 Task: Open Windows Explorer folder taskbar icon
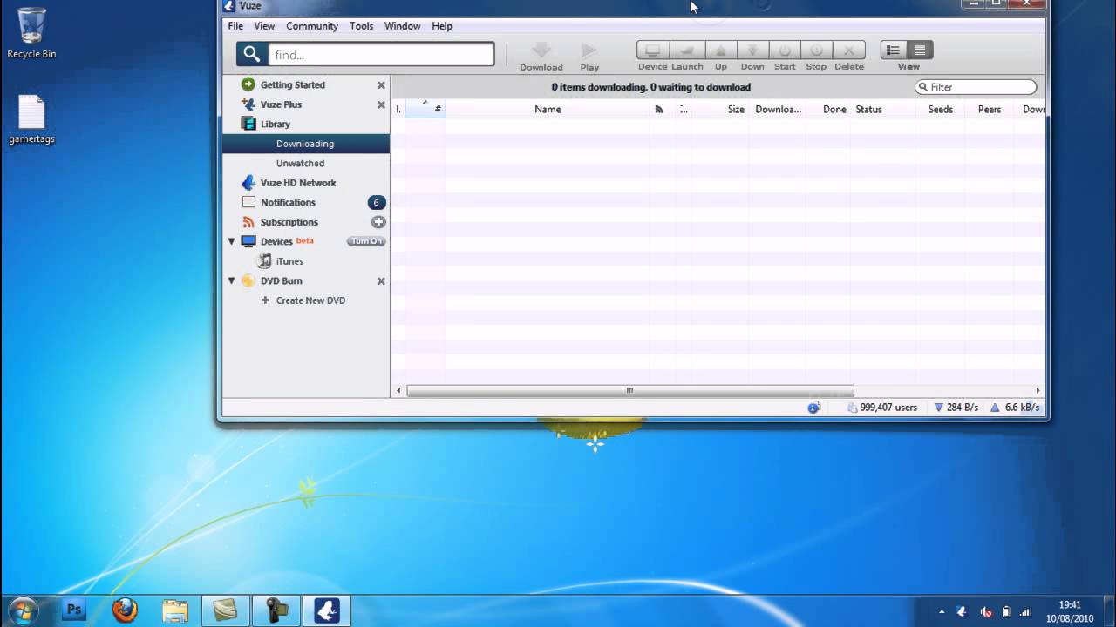point(175,610)
